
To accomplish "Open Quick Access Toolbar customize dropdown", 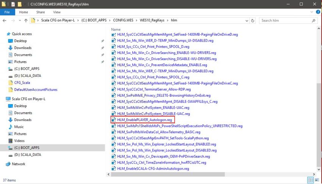I will click(25, 4).
